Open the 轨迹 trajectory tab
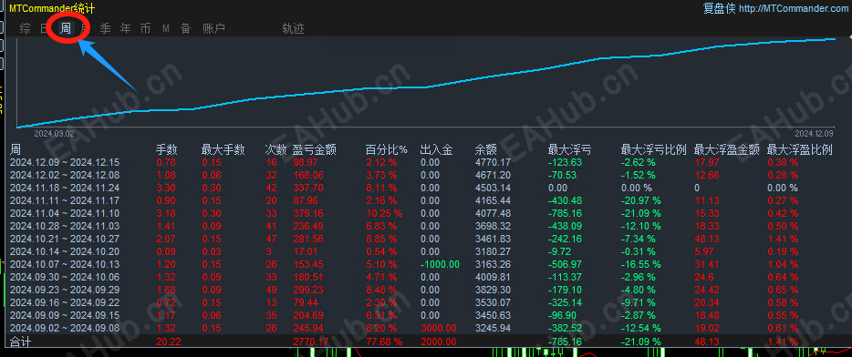Viewport: 852px width, 357px height. (x=294, y=29)
